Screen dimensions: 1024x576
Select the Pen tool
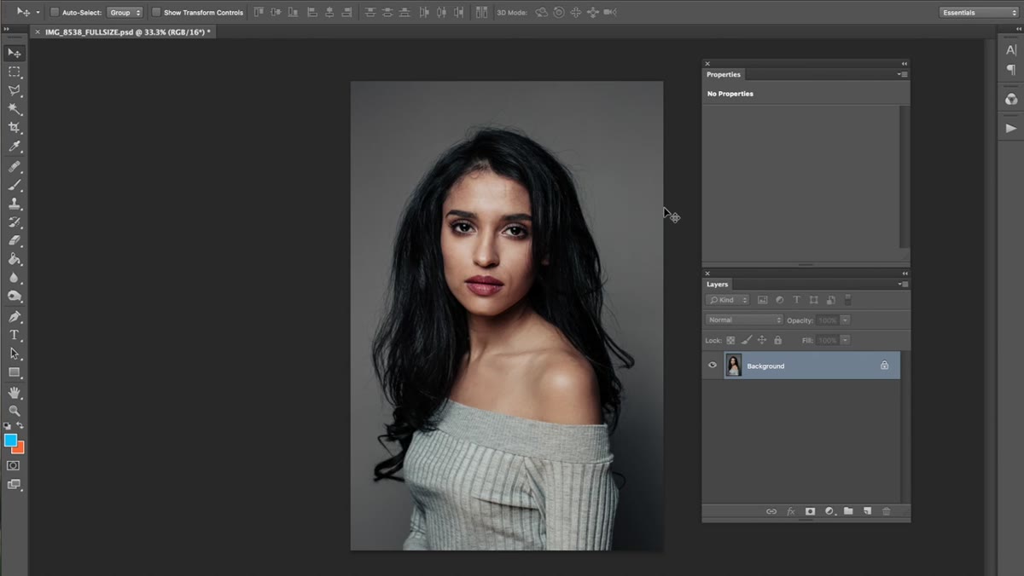(x=15, y=317)
